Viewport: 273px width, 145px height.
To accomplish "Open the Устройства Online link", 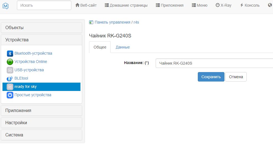I will [31, 62].
